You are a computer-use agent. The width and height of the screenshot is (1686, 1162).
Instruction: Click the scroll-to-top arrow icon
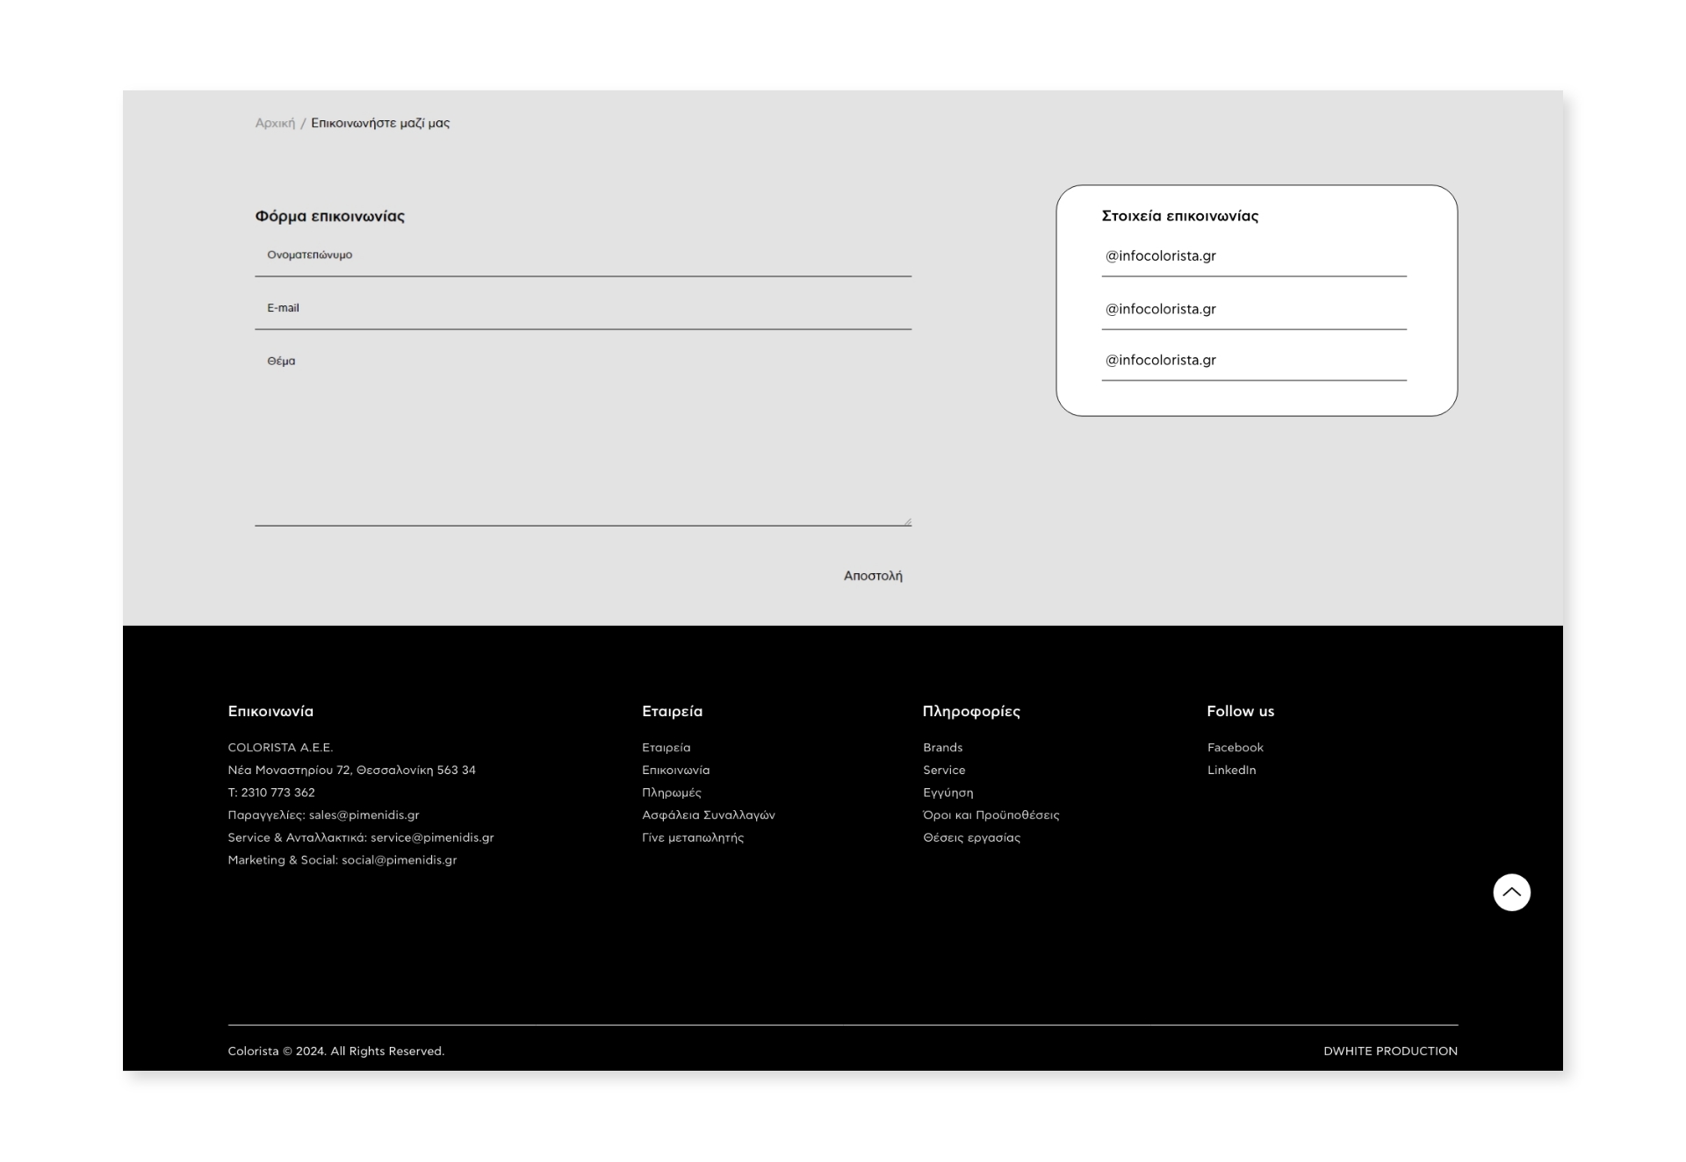[x=1512, y=892]
